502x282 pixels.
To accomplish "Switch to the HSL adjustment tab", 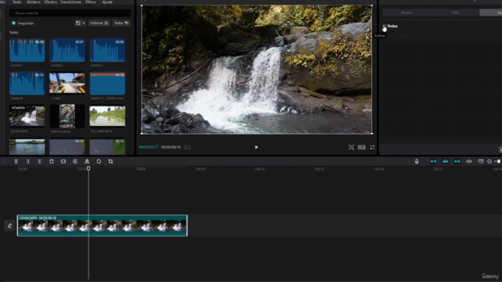I will tap(455, 13).
